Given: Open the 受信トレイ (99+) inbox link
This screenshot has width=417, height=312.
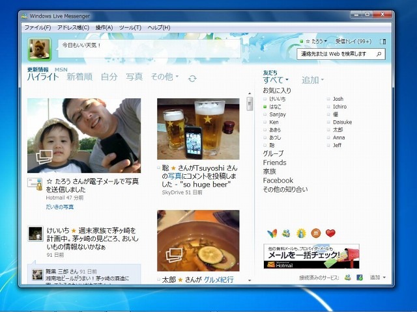Looking at the screenshot, I should pos(353,42).
